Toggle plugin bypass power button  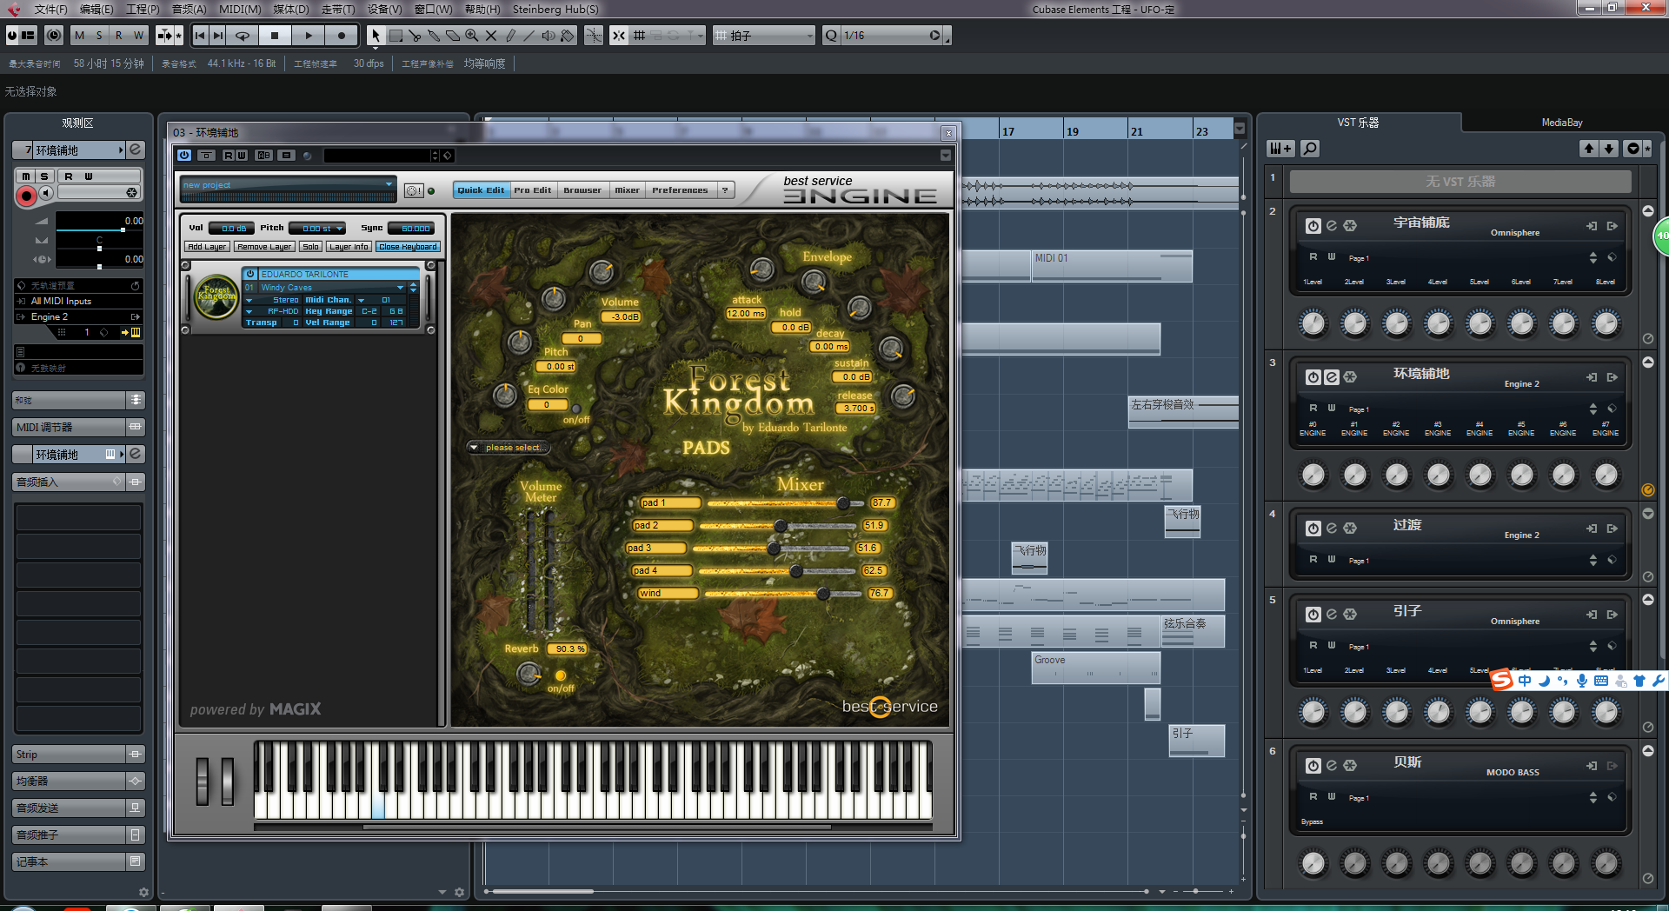pyautogui.click(x=184, y=156)
